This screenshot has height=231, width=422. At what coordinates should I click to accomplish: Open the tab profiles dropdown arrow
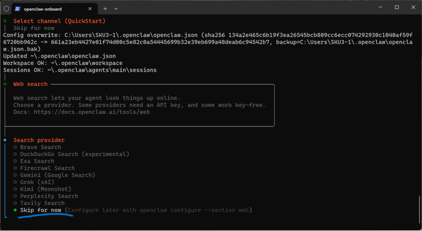[116, 9]
